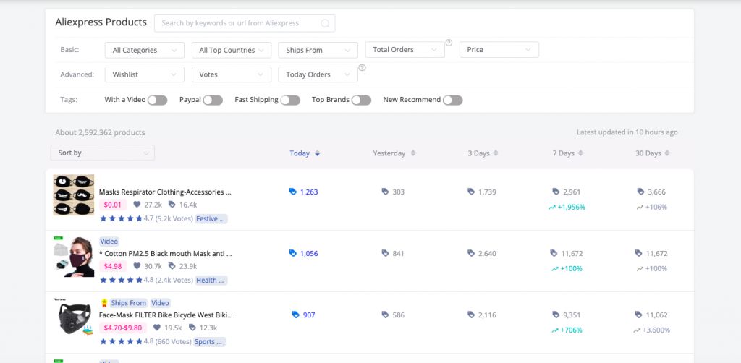The height and width of the screenshot is (363, 741).
Task: Click the 'About 2,592,362 products' count
Action: click(100, 132)
